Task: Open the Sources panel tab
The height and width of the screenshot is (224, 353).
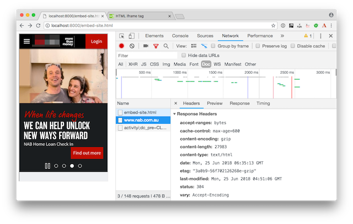Action: tap(205, 36)
